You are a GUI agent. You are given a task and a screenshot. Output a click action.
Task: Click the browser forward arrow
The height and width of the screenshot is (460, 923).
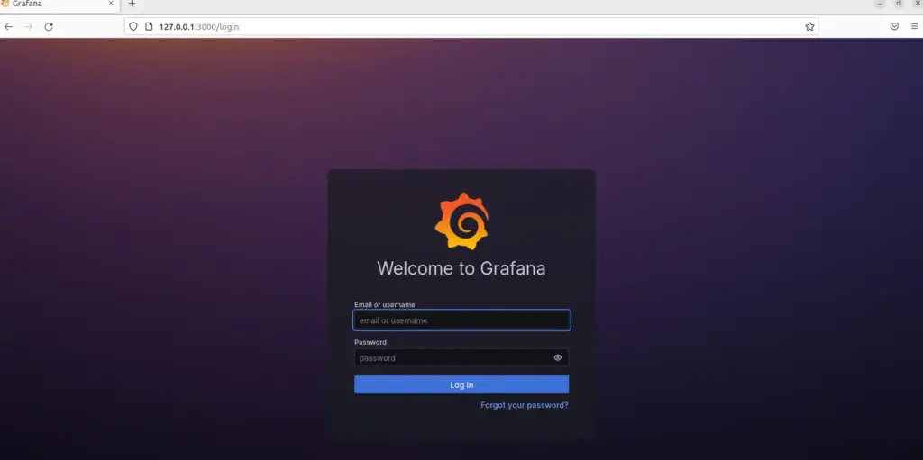tap(28, 26)
